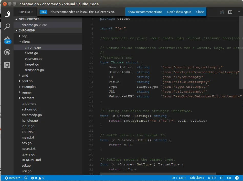Open the Extensions view in activity bar
243x181 pixels.
(x=7, y=65)
